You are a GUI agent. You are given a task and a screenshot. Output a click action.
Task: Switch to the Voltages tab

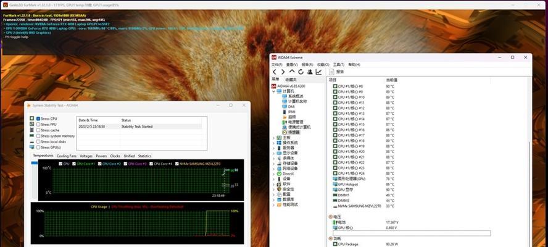(x=86, y=156)
